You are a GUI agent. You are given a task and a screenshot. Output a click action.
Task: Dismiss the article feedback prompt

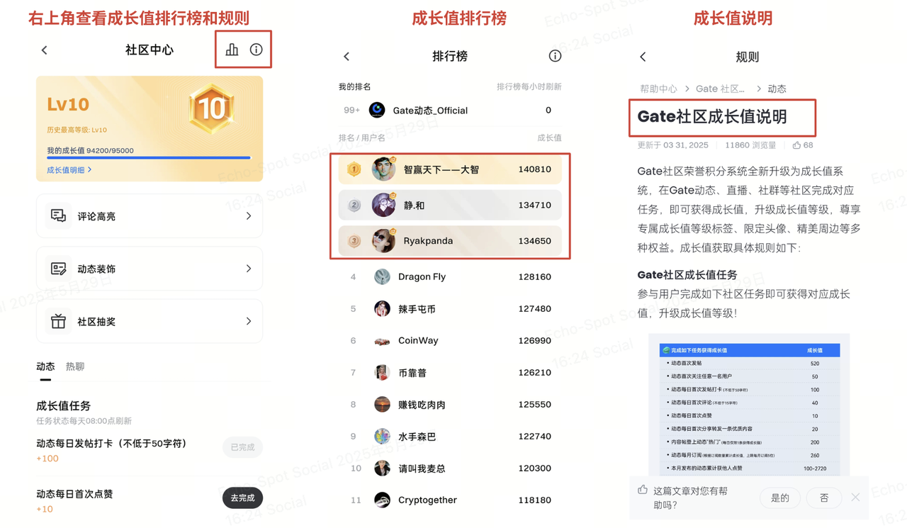click(855, 498)
